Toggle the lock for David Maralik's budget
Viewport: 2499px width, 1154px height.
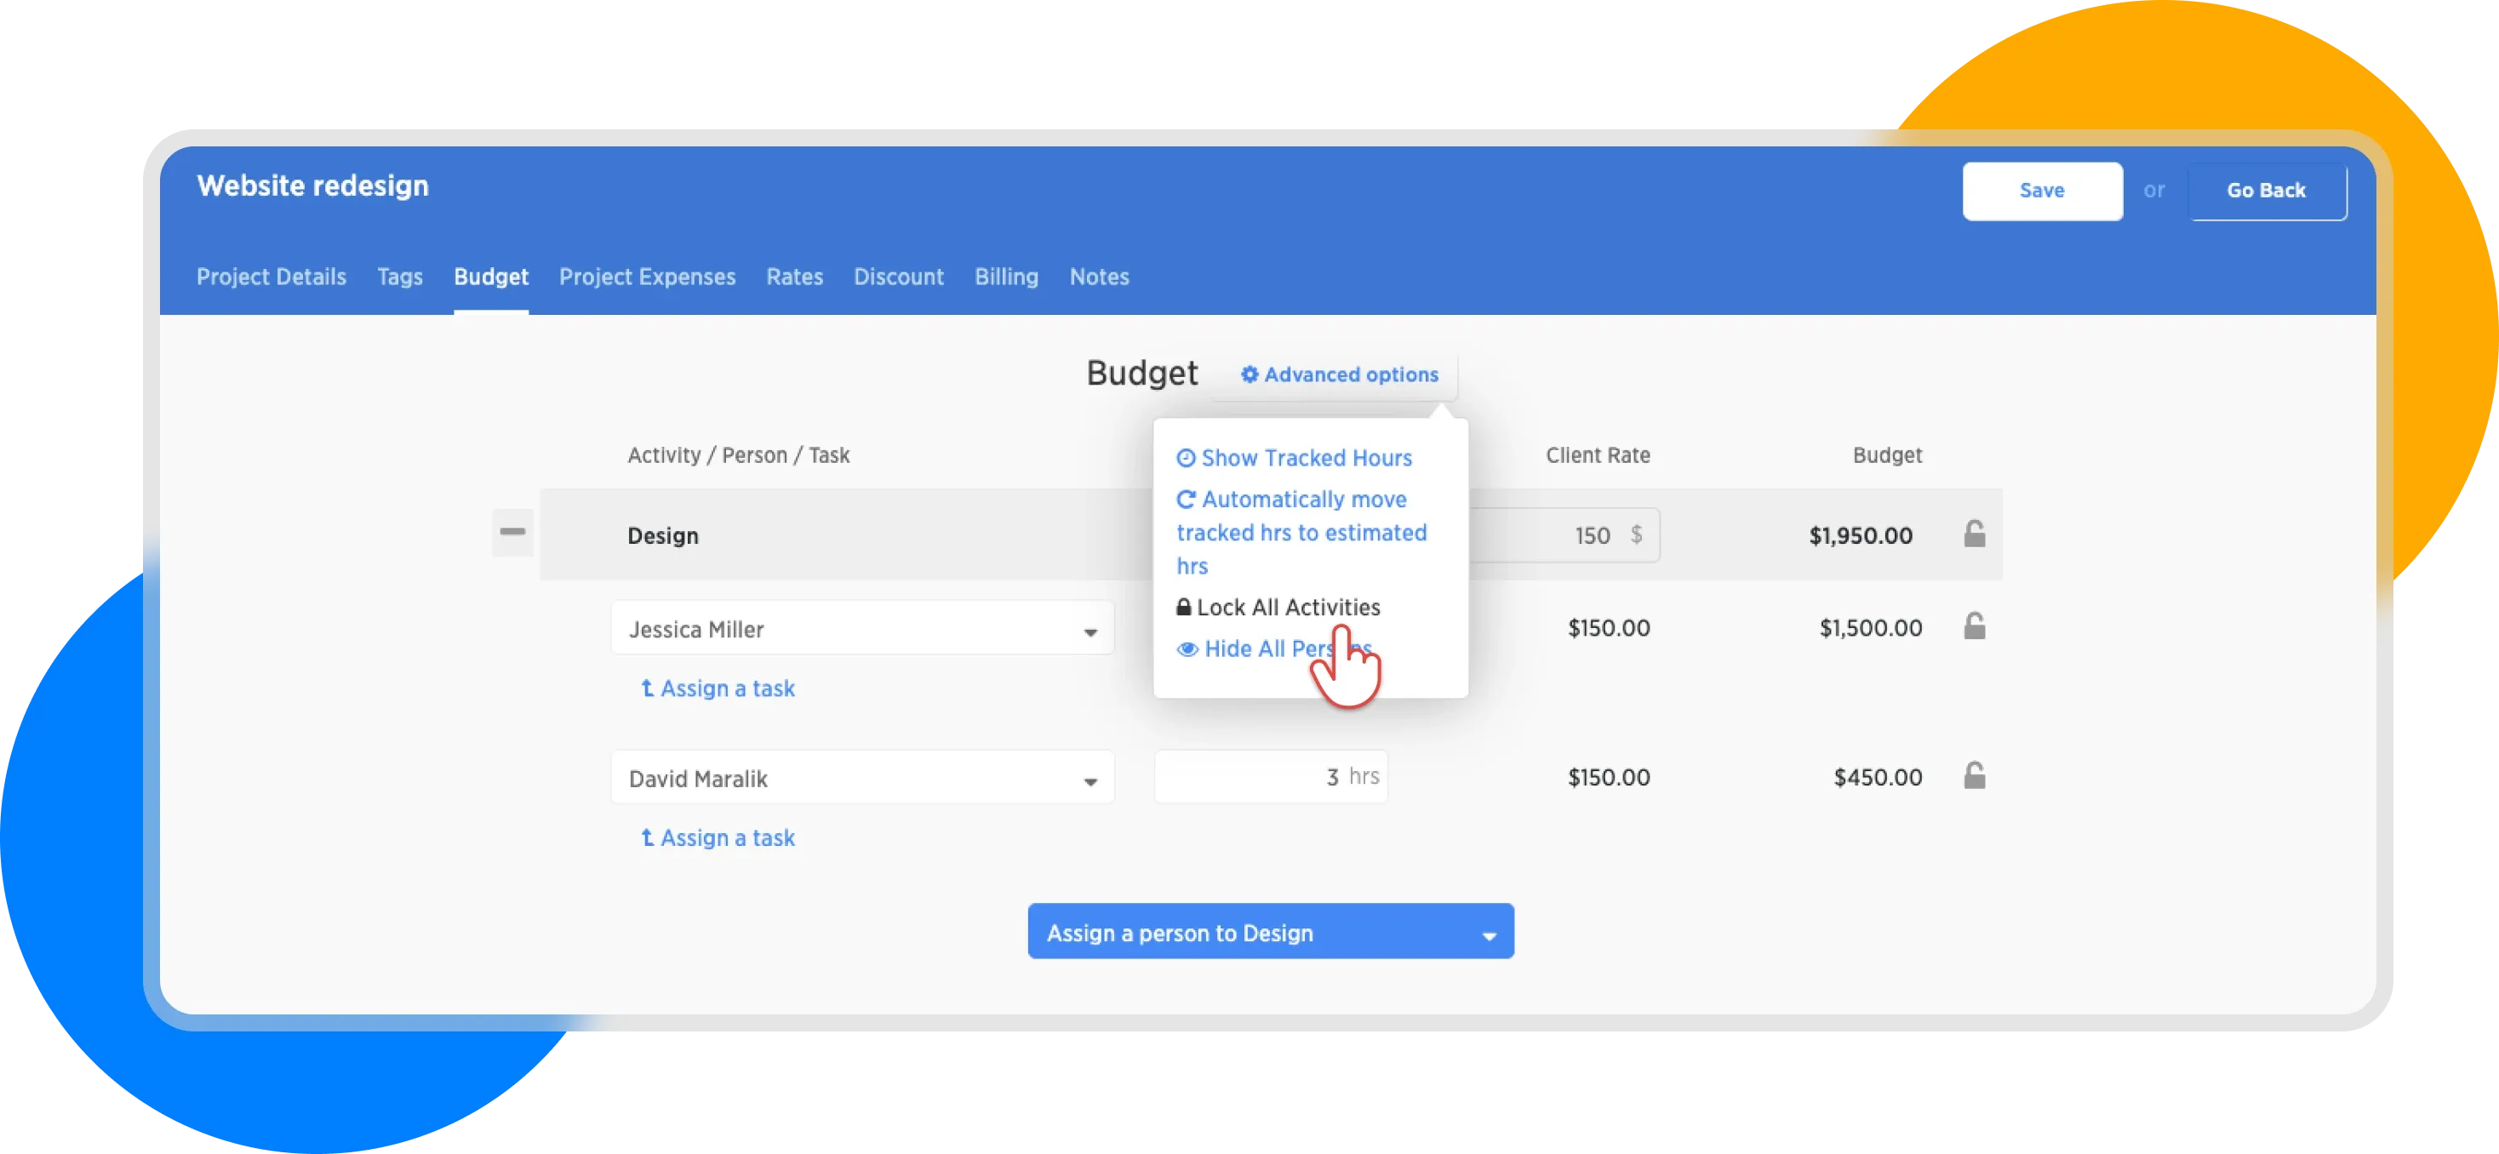click(1974, 776)
